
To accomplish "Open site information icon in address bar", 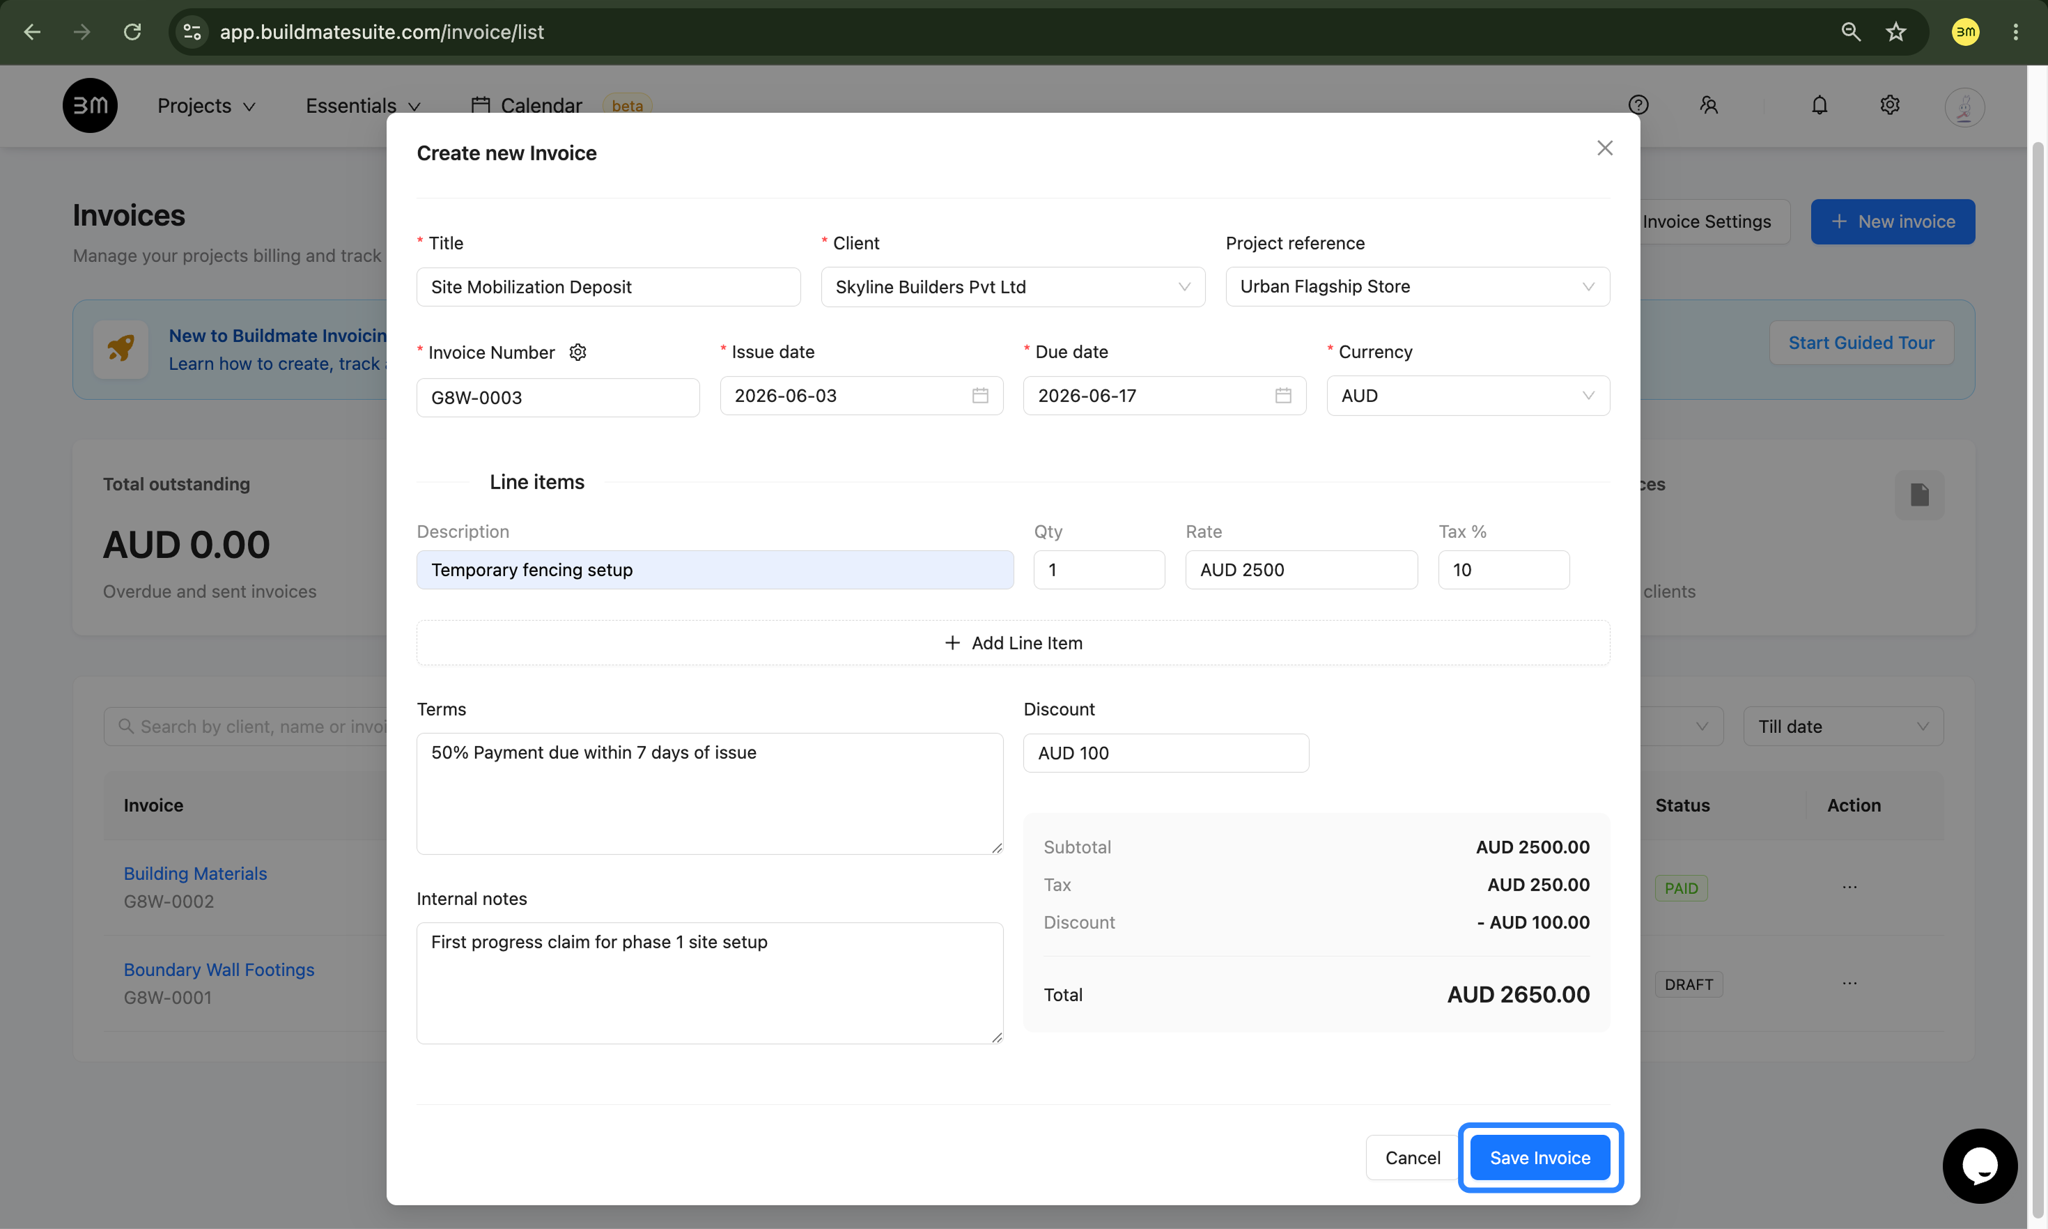I will (192, 31).
